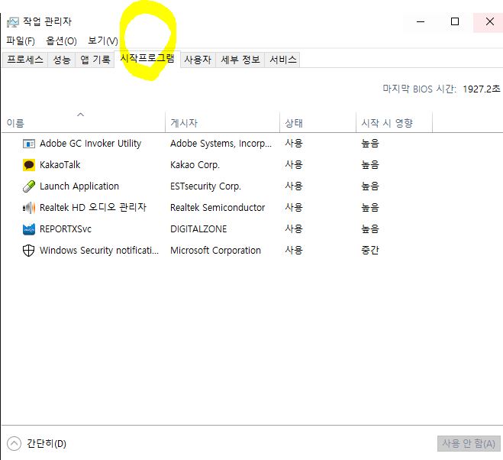Click publisher Adobe Systems, Incorp...

221,144
